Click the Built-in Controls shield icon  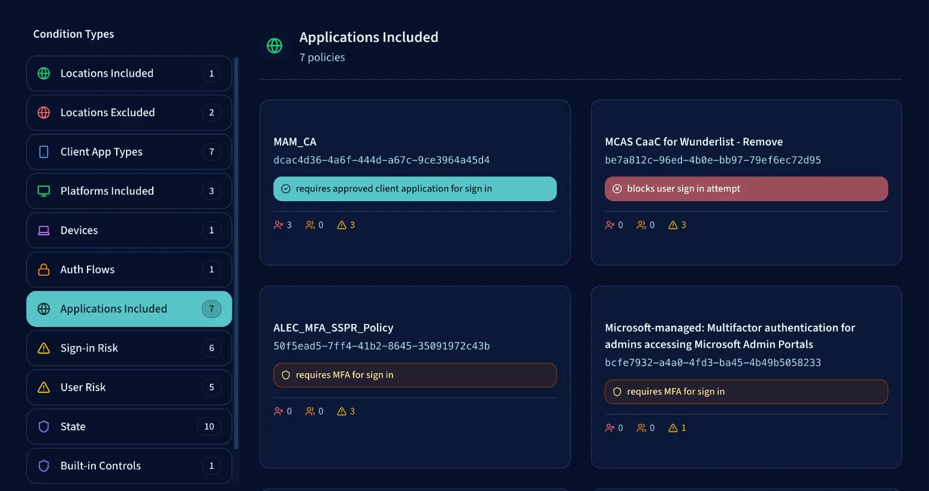coord(43,465)
